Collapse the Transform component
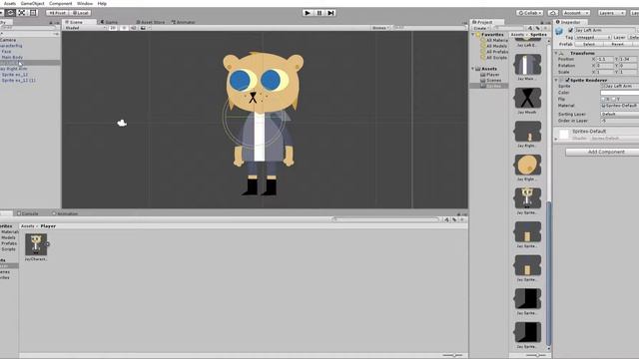 [x=556, y=53]
